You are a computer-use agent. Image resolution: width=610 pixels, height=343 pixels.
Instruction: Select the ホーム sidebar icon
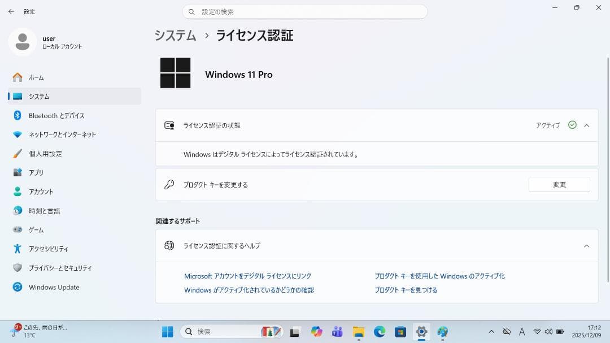click(x=36, y=77)
